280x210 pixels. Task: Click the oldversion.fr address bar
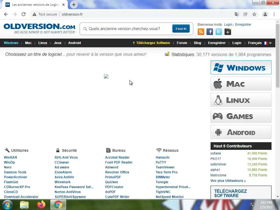coord(72,14)
